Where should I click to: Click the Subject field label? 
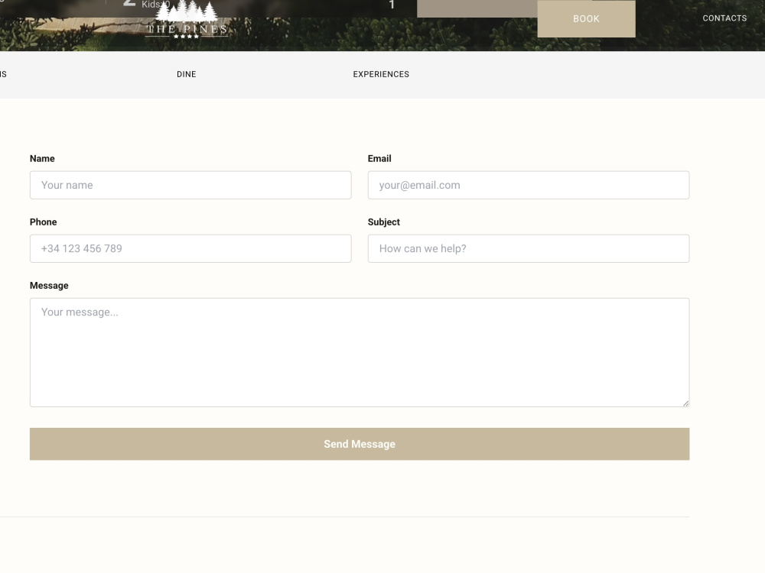click(x=384, y=222)
